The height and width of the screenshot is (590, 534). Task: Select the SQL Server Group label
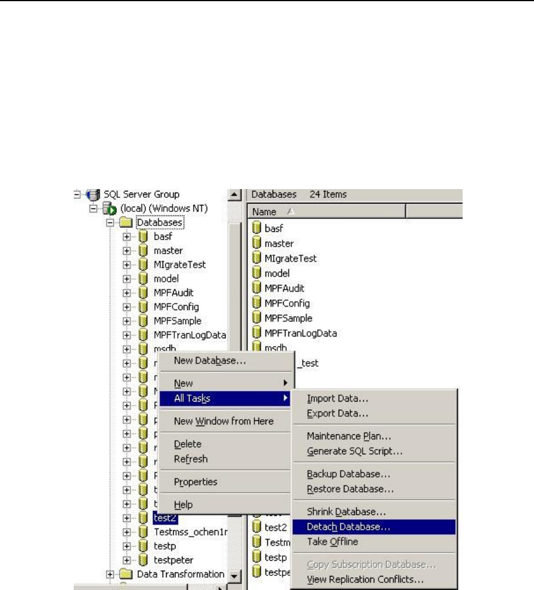point(142,194)
